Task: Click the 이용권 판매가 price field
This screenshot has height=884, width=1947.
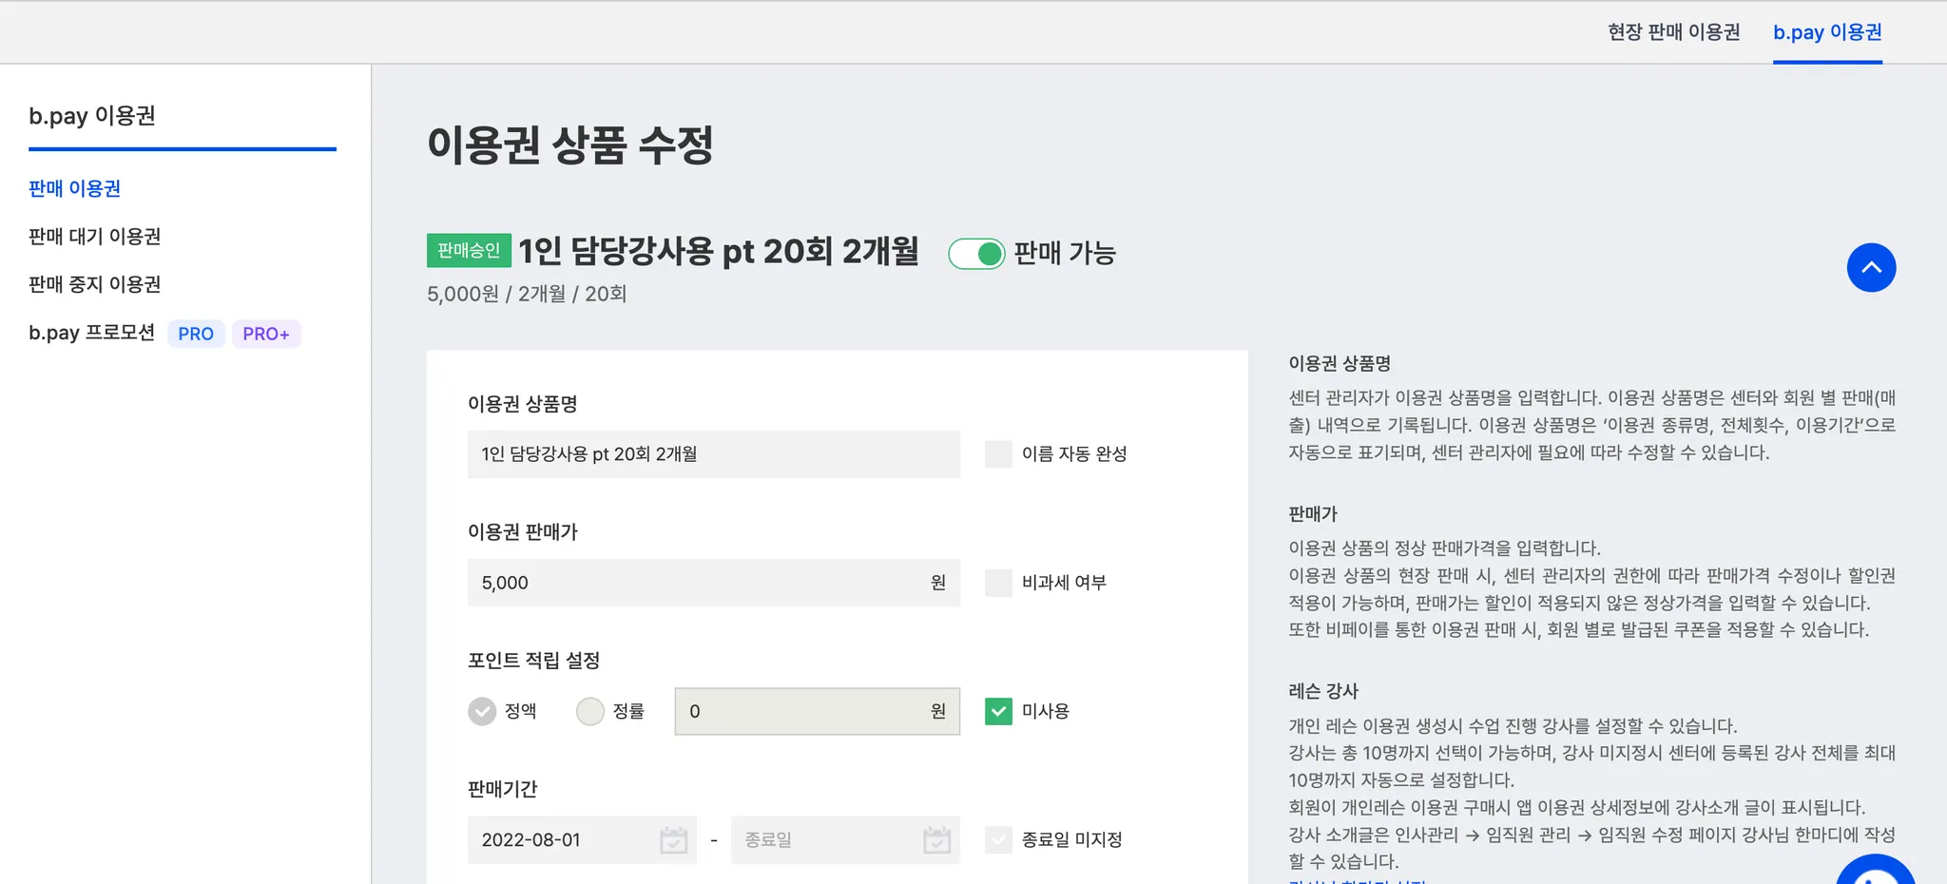Action: [714, 583]
